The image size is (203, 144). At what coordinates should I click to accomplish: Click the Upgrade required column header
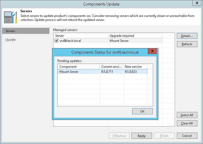[135, 36]
